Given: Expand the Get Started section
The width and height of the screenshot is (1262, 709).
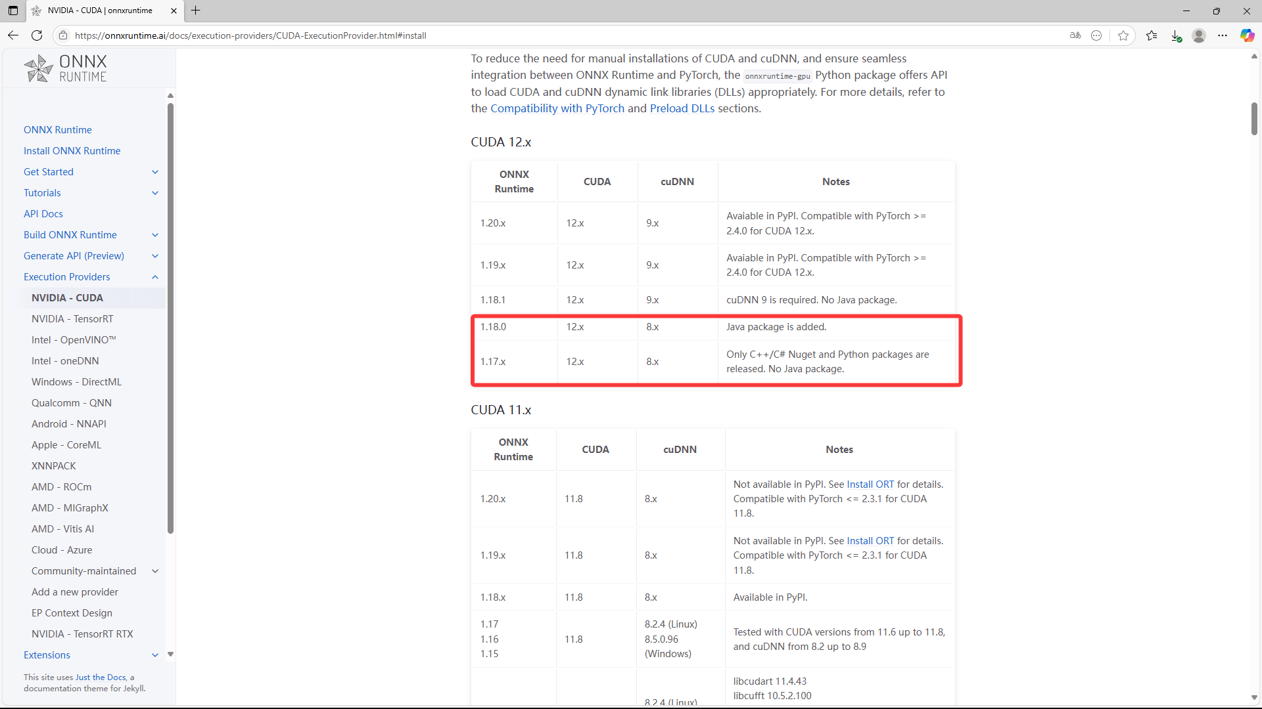Looking at the screenshot, I should pos(155,172).
